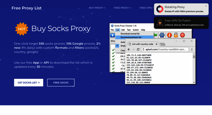Screen dimensions: 212x115
Task: Open the Switch menu in Socks Proxy Checker
Action: pos(136,30)
